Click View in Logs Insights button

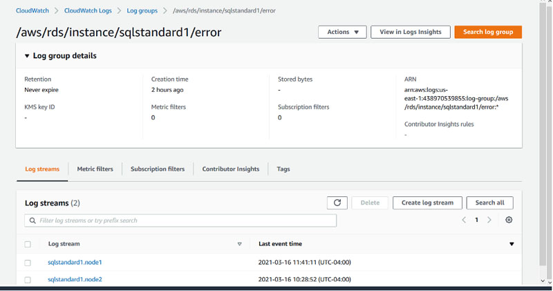click(x=411, y=32)
